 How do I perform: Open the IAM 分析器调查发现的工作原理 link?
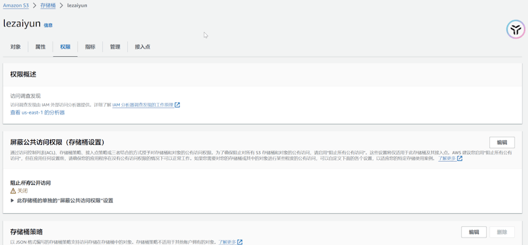click(143, 105)
